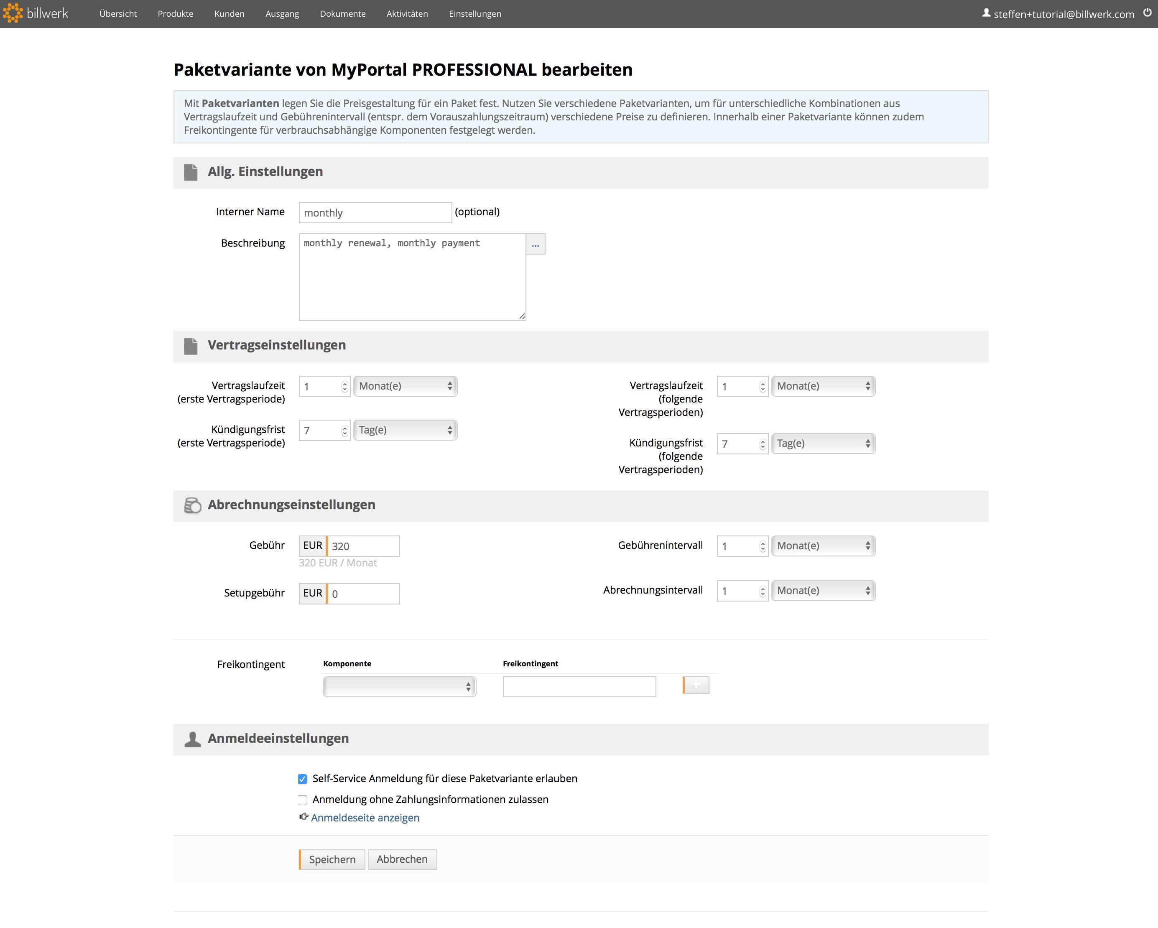Toggle Anmeldung ohne Zahlungsinformationen zulassen checkbox
The width and height of the screenshot is (1158, 928).
click(x=303, y=799)
